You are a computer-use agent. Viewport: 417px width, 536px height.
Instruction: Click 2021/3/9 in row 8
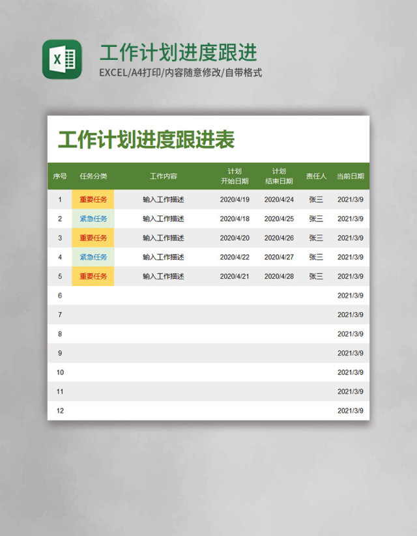(x=351, y=333)
